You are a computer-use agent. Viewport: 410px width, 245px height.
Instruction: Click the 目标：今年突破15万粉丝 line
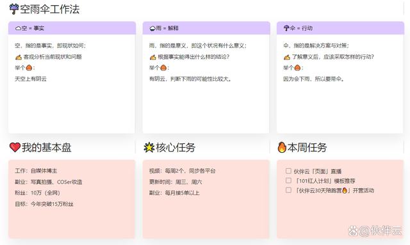44,204
